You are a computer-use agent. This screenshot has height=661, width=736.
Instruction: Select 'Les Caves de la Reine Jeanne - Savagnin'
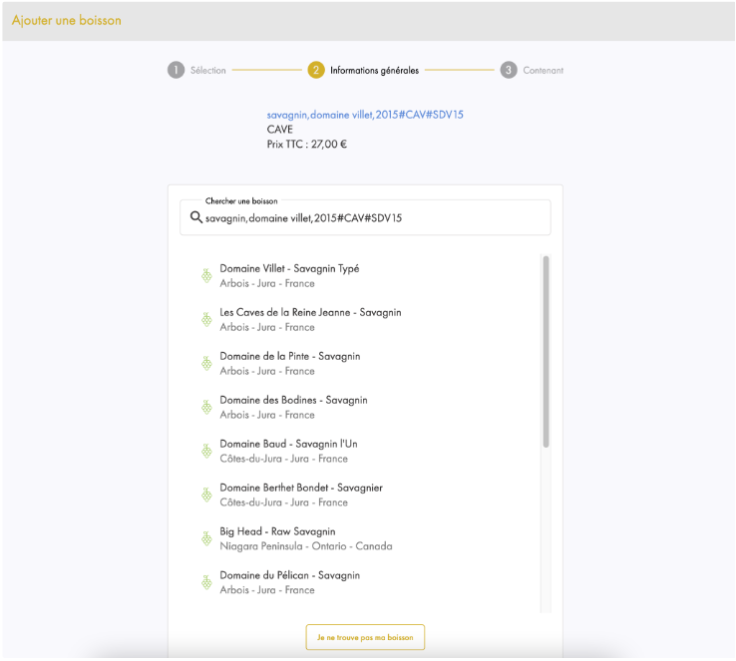(310, 312)
